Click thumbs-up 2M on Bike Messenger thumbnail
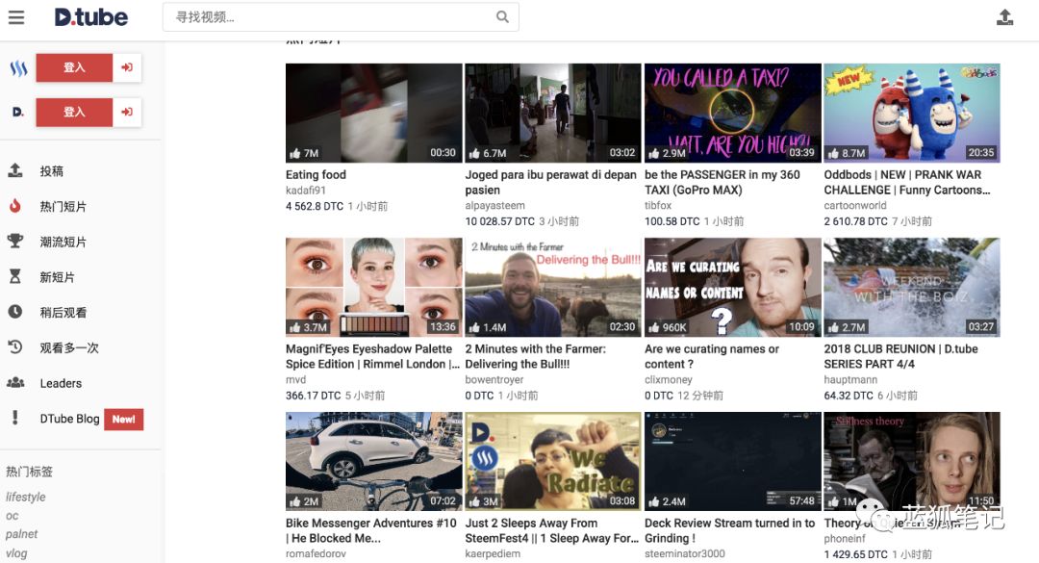This screenshot has height=563, width=1039. point(304,501)
